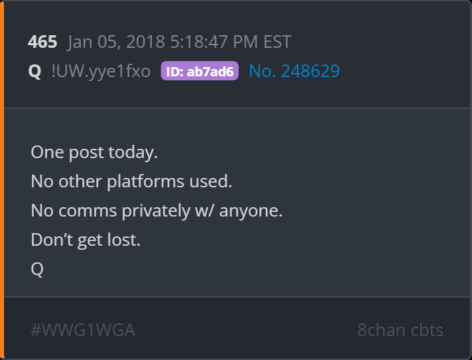Click the line "No comms privately w/ anyone."
The height and width of the screenshot is (360, 472).
[x=156, y=211]
